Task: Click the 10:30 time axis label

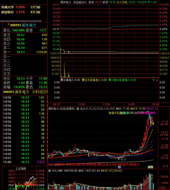Action: click(81, 104)
